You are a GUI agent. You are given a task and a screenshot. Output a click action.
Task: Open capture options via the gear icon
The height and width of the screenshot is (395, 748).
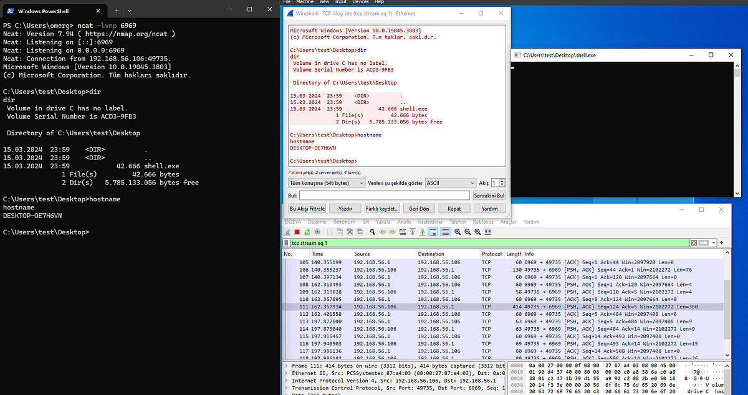pyautogui.click(x=318, y=231)
